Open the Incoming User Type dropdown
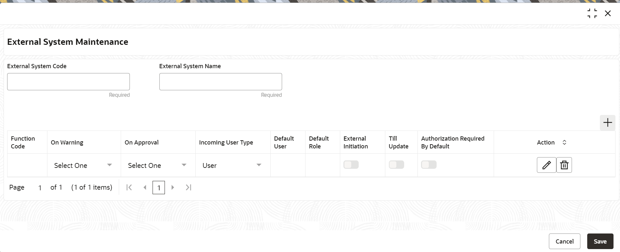This screenshot has height=252, width=620. click(232, 165)
